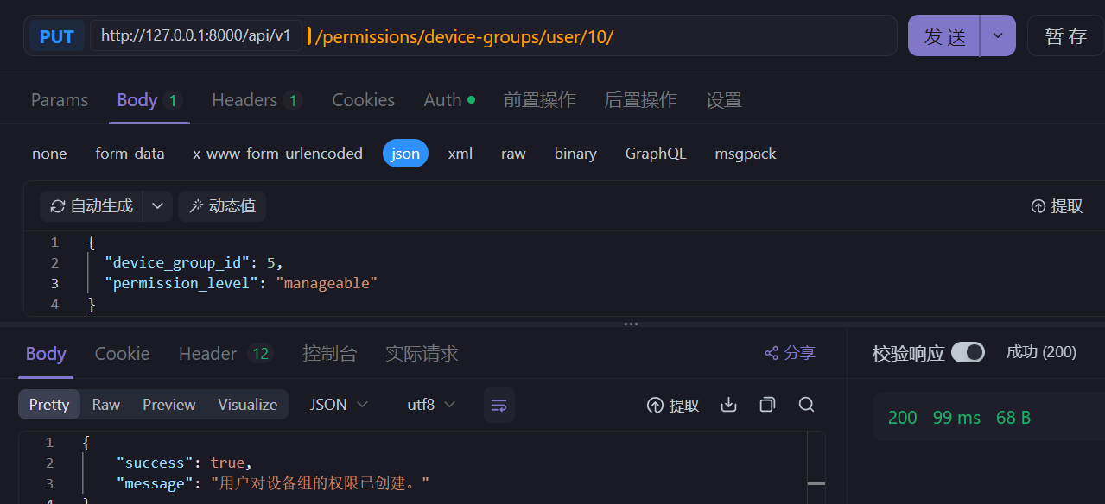
Task: Click the 暂存 save button
Action: tap(1066, 35)
